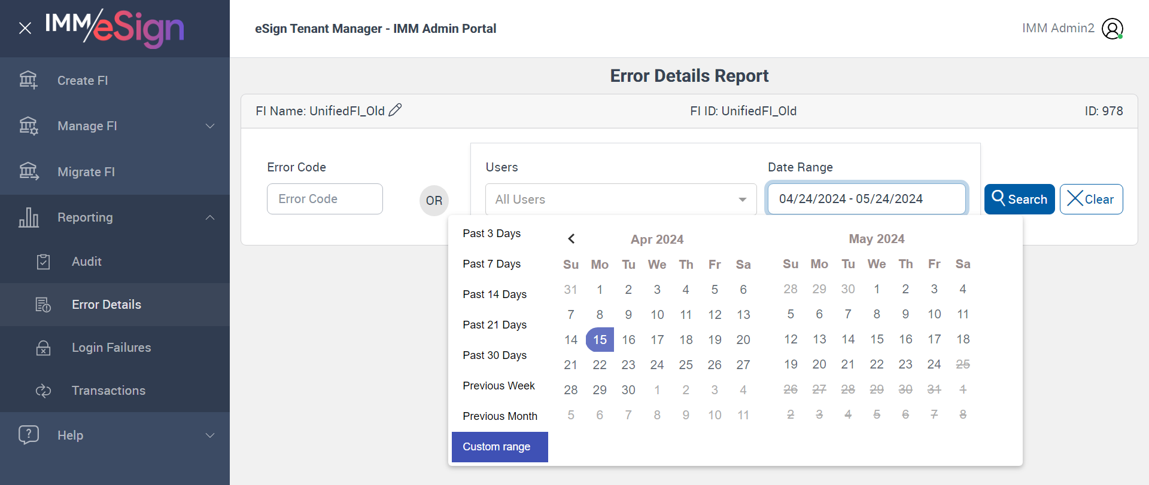Click the Login Failures lock icon
This screenshot has height=485, width=1149.
43,348
